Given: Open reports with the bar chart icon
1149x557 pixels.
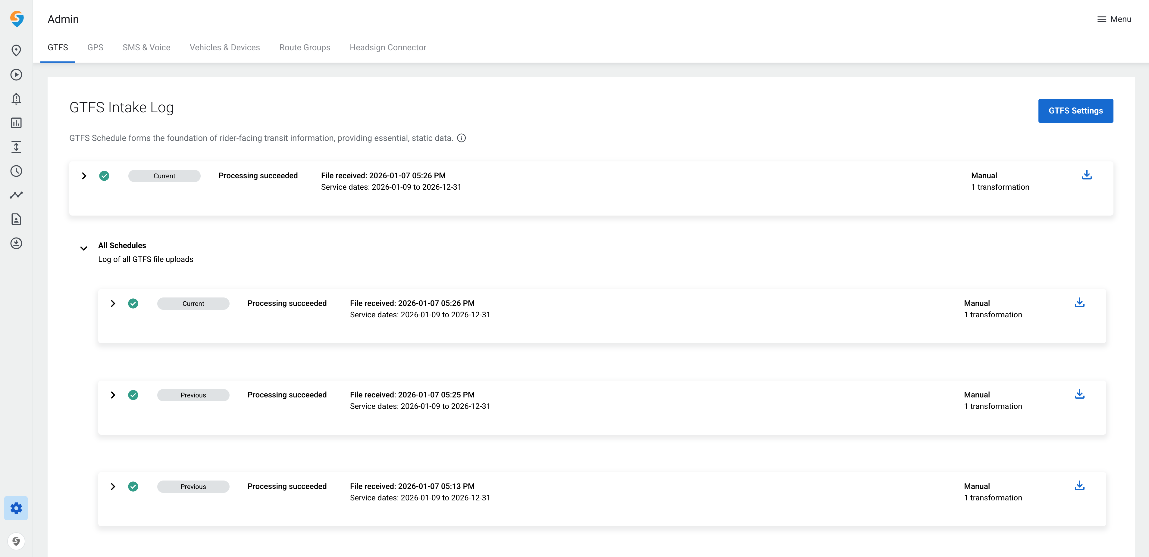Looking at the screenshot, I should pyautogui.click(x=17, y=123).
